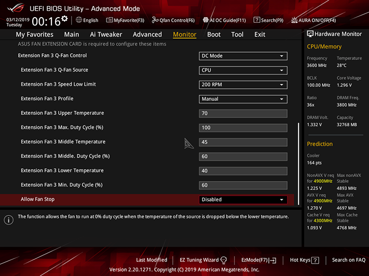Switch to the Main tab
The image size is (369, 276).
(72, 35)
